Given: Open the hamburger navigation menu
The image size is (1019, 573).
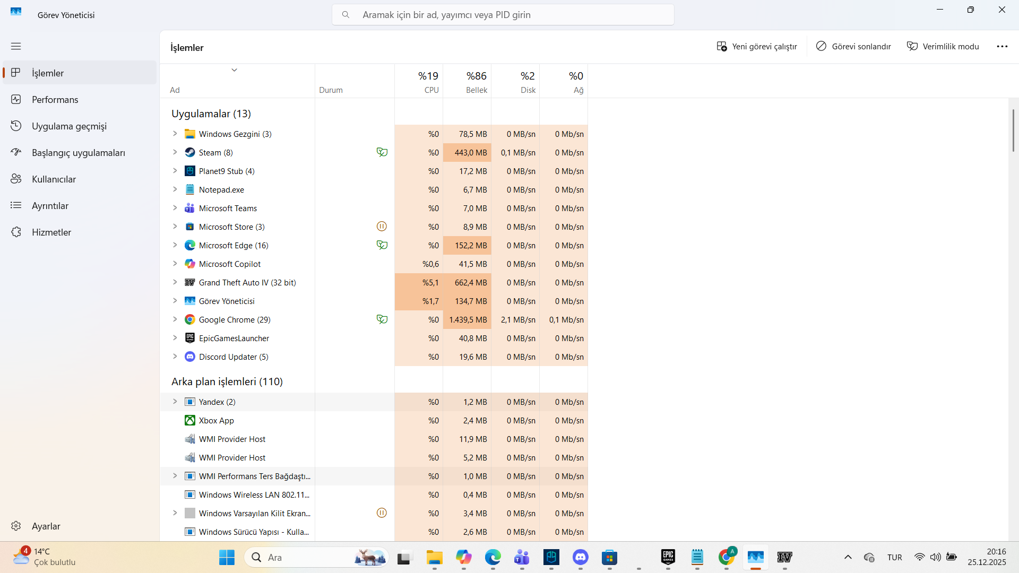Looking at the screenshot, I should 16,46.
